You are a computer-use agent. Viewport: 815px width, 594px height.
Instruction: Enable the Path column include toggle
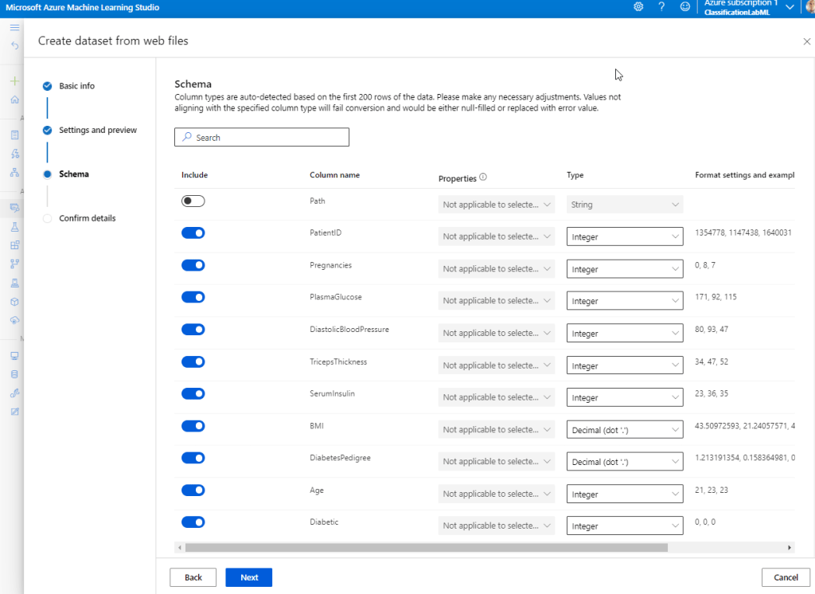click(193, 201)
